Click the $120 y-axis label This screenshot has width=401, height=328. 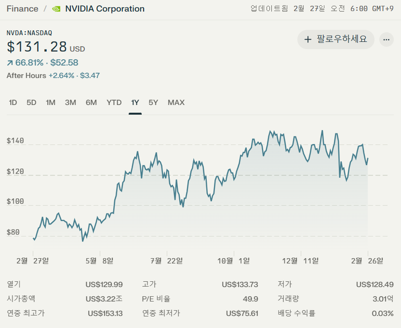point(15,171)
